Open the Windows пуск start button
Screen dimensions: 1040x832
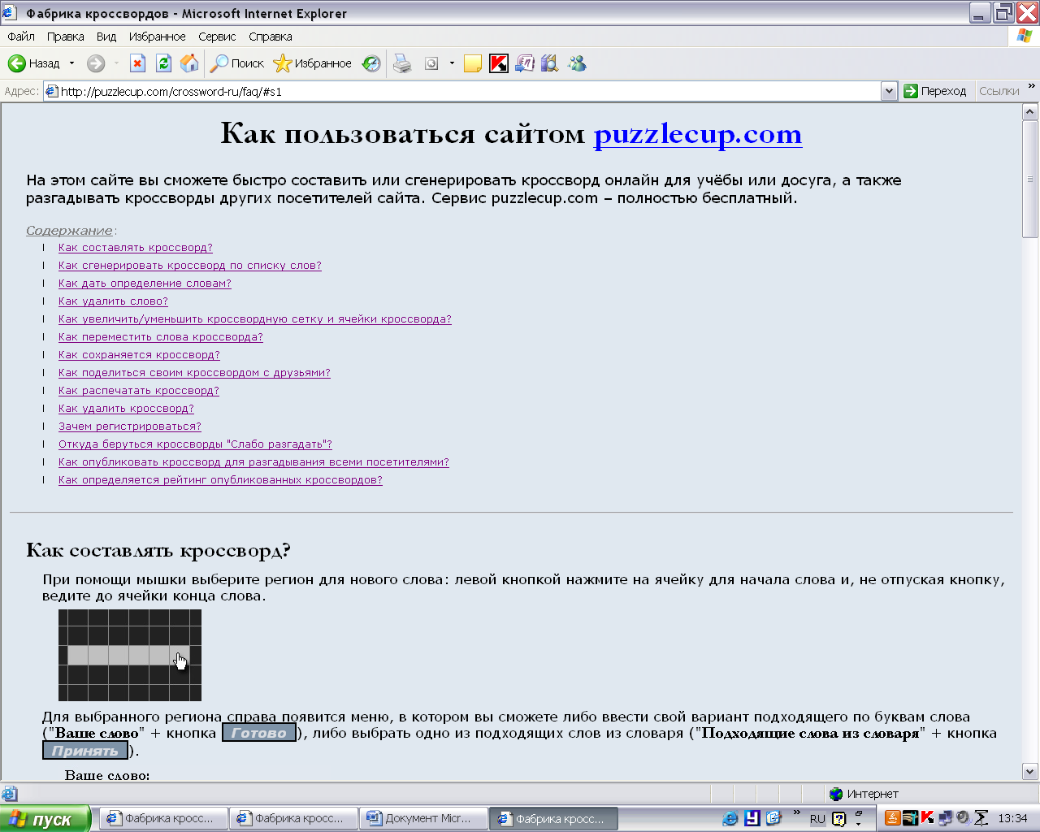tap(46, 819)
